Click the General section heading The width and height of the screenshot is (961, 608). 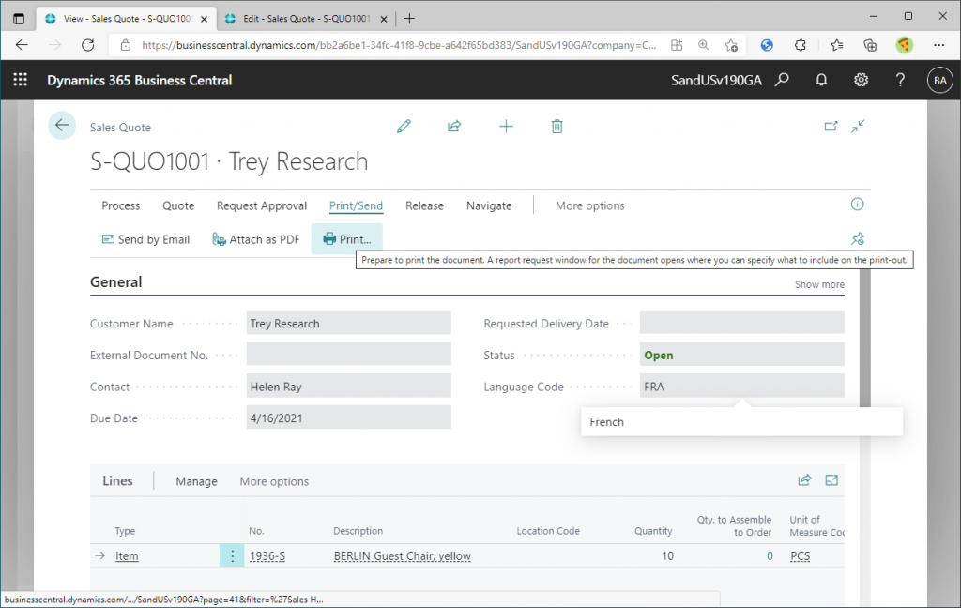pos(115,281)
